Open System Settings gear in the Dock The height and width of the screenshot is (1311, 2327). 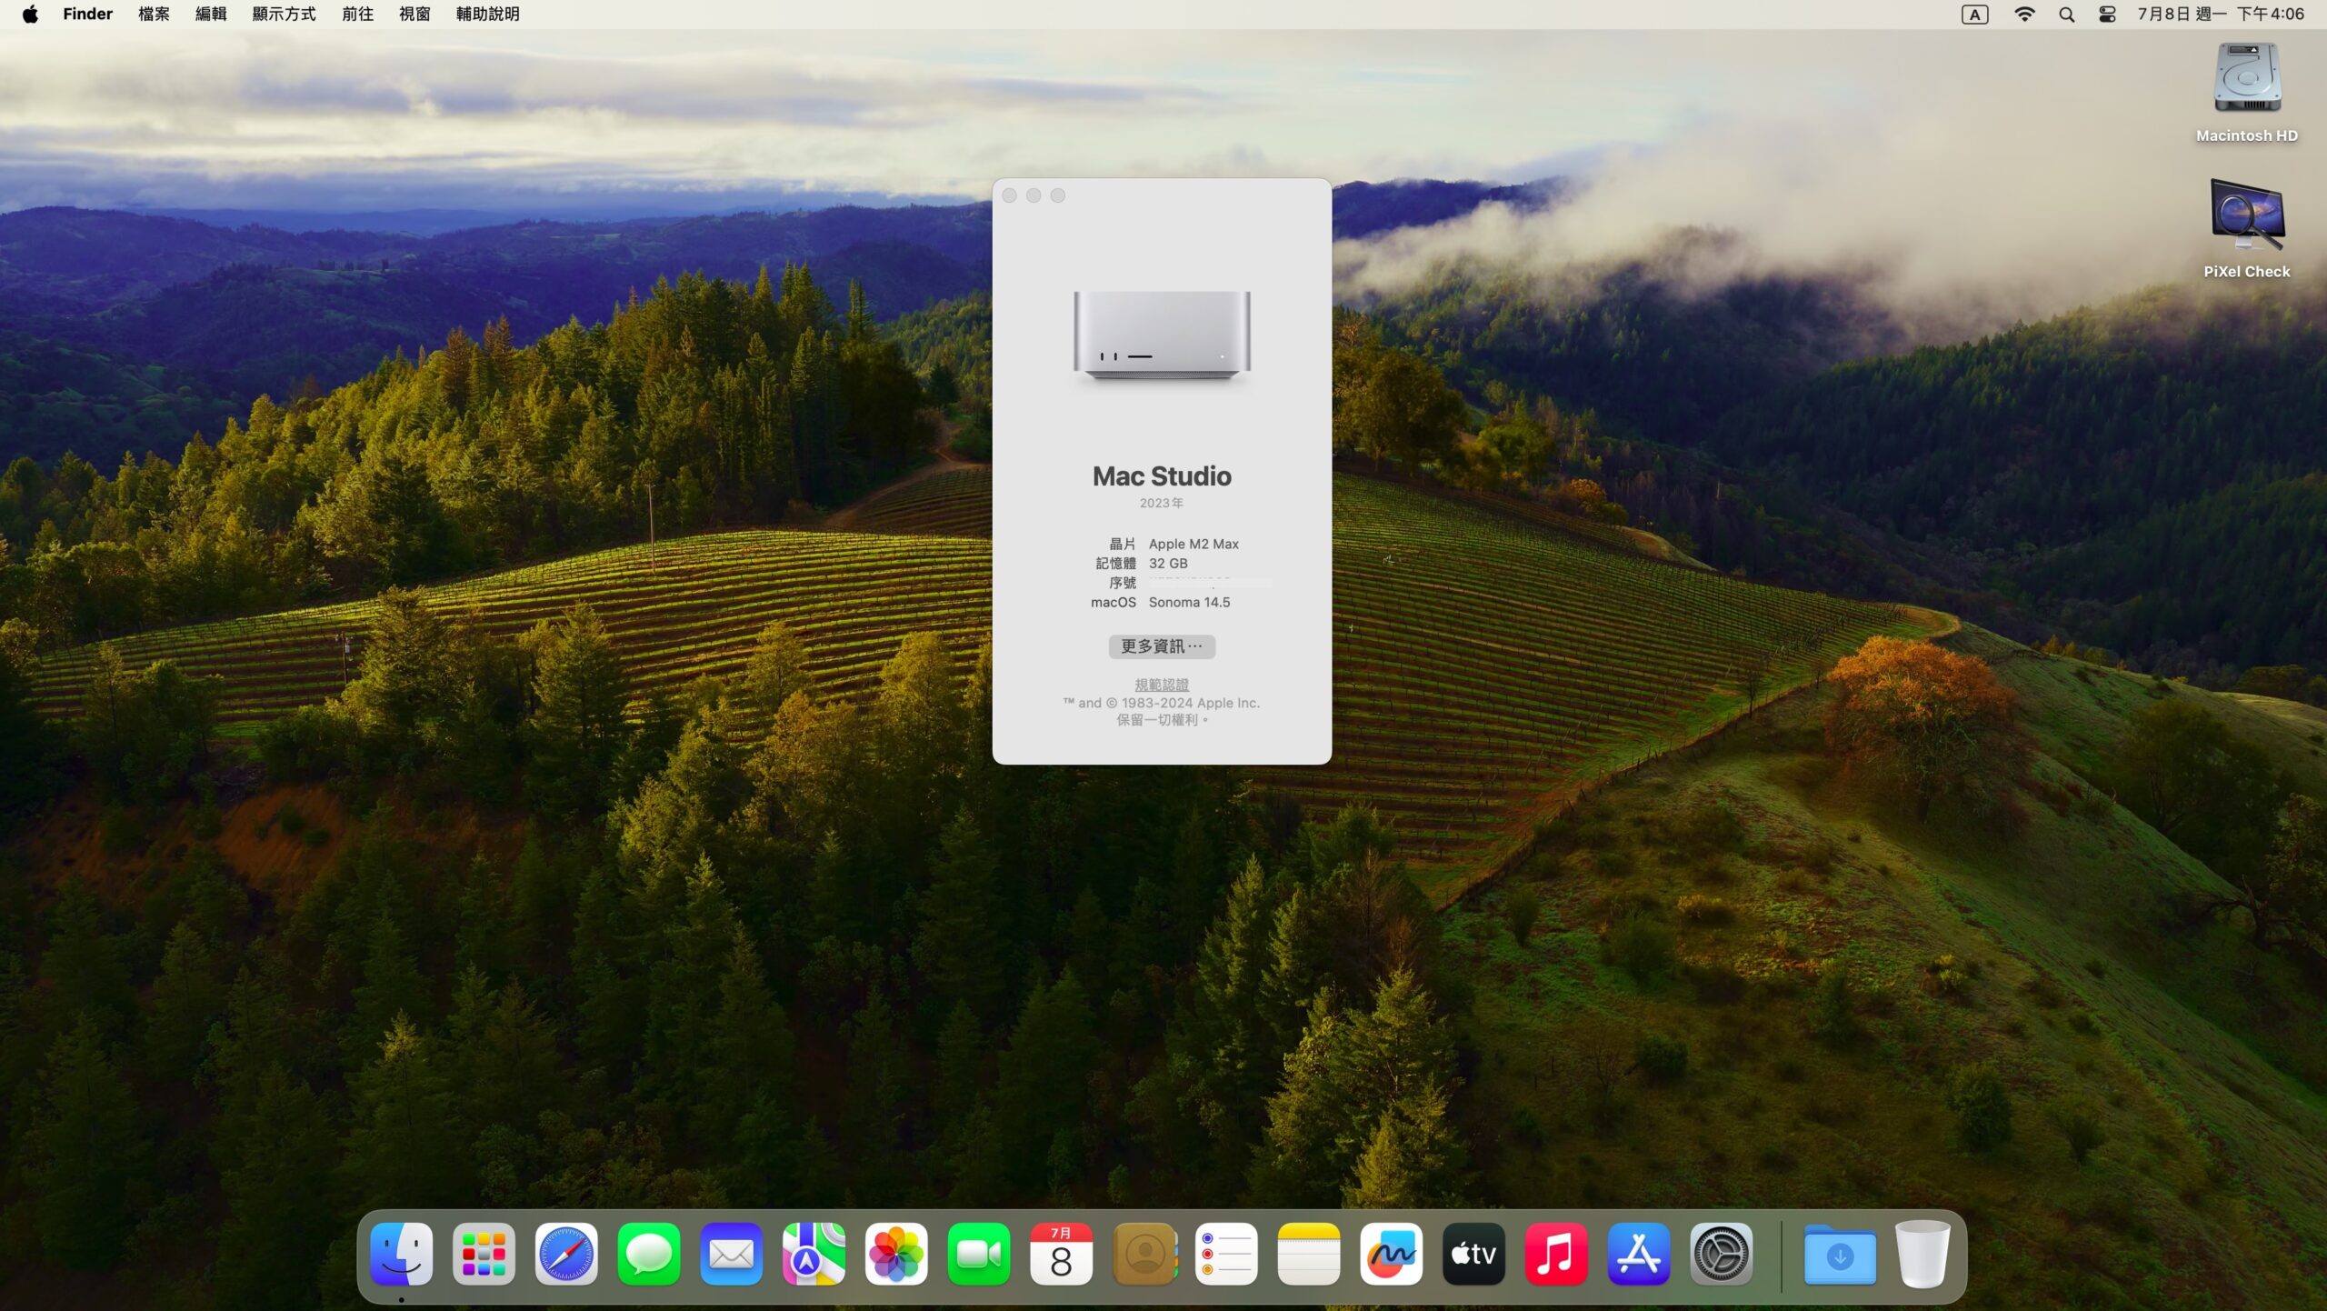pos(1721,1254)
